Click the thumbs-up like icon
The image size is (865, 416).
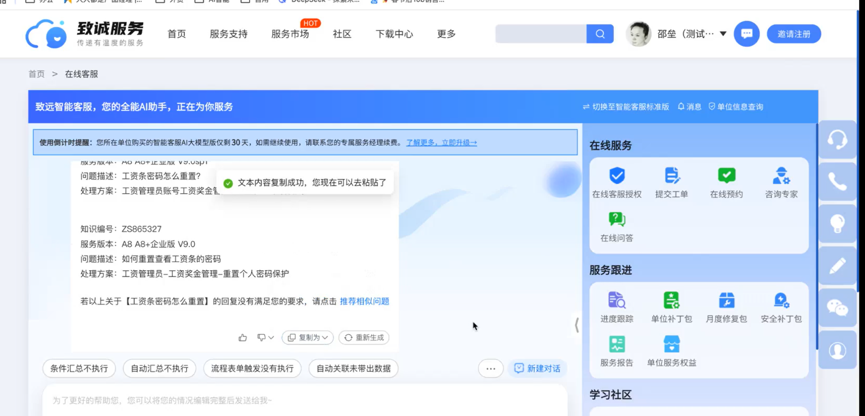pyautogui.click(x=243, y=338)
